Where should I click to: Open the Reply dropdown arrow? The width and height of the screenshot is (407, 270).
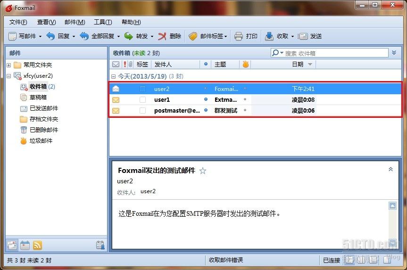tap(74, 36)
